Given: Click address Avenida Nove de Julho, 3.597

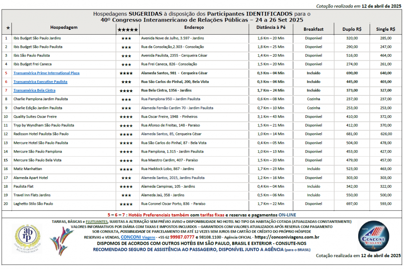Looking at the screenshot, I should coord(172,38).
